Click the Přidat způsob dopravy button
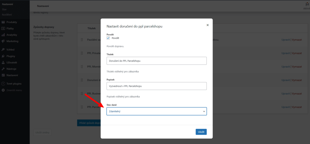The image size is (310, 144). [x=89, y=123]
